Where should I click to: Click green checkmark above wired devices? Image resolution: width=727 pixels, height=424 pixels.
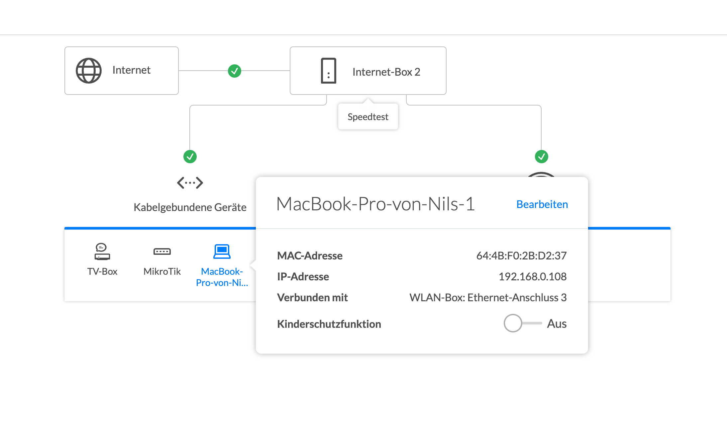(190, 156)
